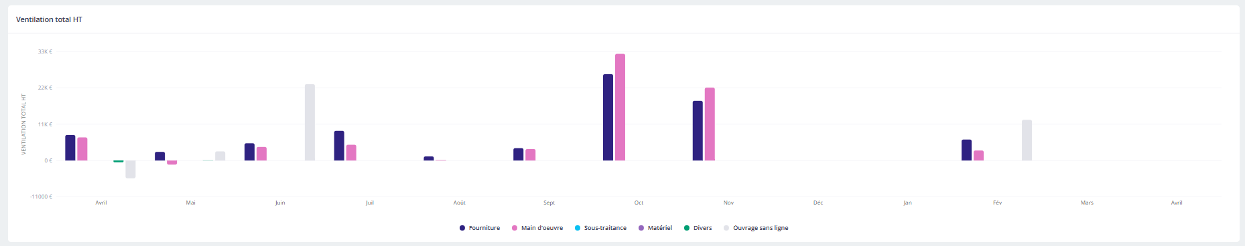1245x246 pixels.
Task: Toggle the Divers legend item
Action: (698, 228)
